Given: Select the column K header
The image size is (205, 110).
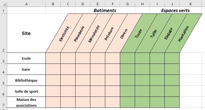Looking at the screenshot, I should coord(190,4).
